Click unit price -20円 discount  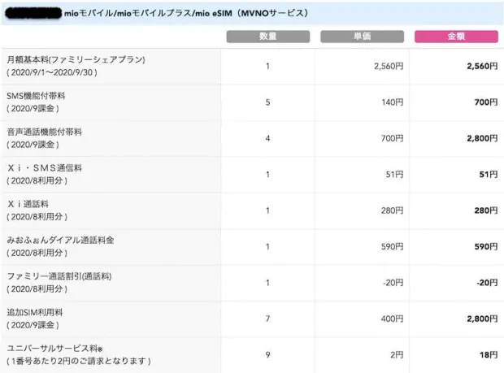click(x=393, y=283)
